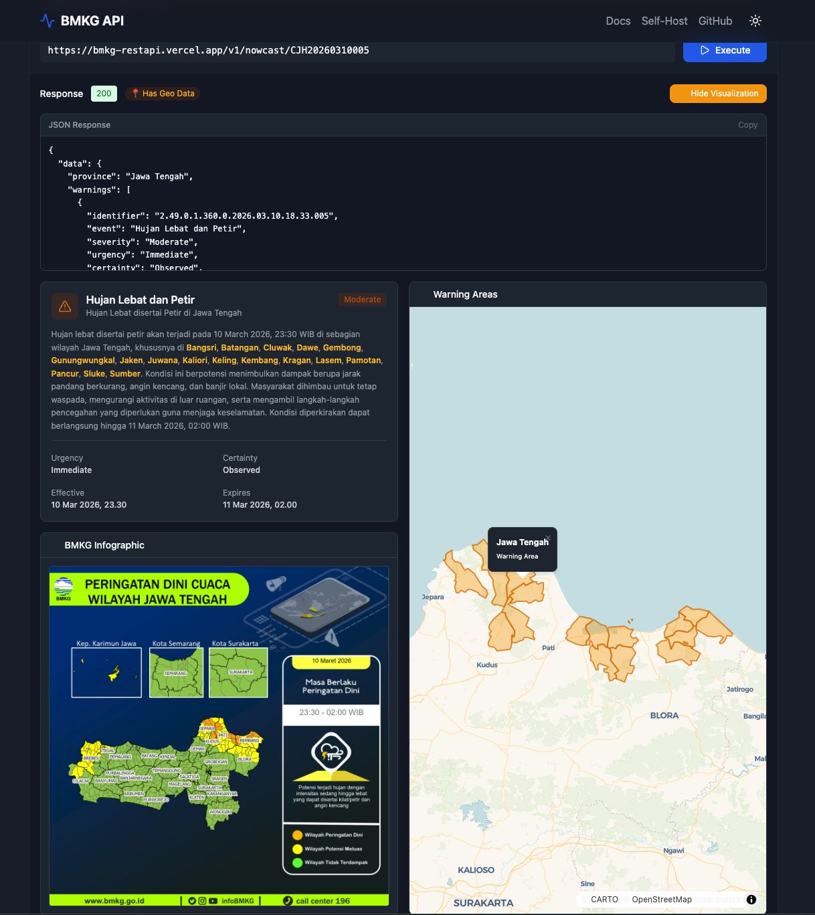
Task: Click the Juwana location highlight
Action: [x=163, y=361]
